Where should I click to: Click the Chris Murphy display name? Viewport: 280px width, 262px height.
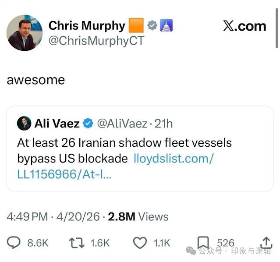coord(87,25)
